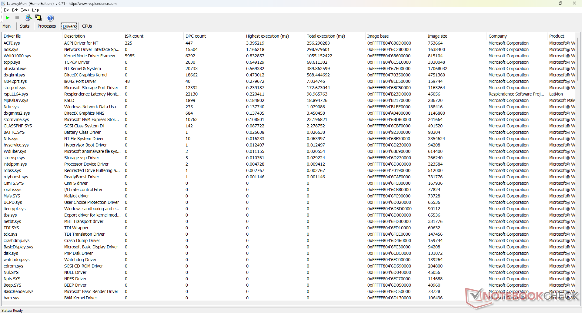Viewport: 582px width, 313px height.
Task: Open help with the blue question mark
Action: tap(51, 18)
